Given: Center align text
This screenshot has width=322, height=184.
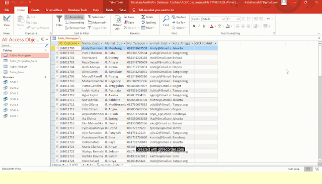Looking at the screenshot, I should pos(243,26).
